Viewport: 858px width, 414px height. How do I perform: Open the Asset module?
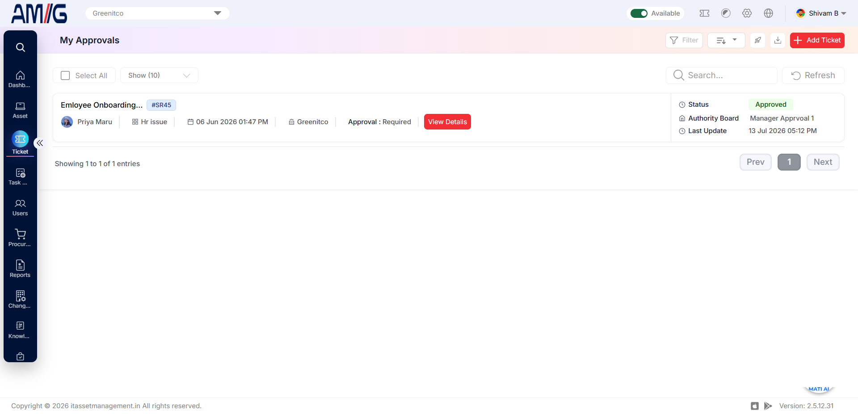pos(20,110)
